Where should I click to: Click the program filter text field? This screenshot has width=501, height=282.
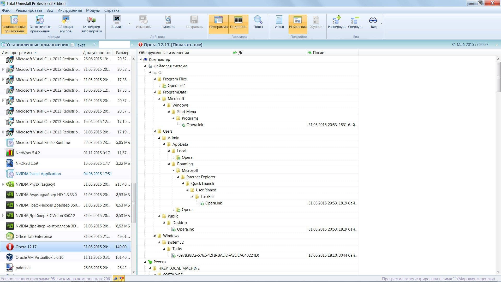point(114,45)
